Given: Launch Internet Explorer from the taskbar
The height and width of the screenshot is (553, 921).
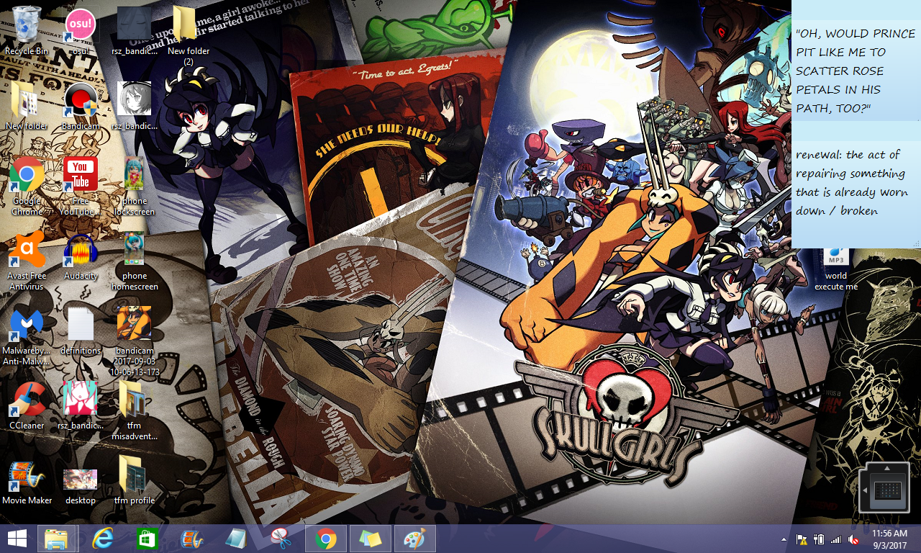Looking at the screenshot, I should pyautogui.click(x=104, y=539).
